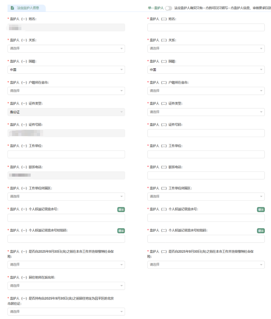
Task: Expand 监护人(二)社会保险 dropdown arrow
Action: 260,265
